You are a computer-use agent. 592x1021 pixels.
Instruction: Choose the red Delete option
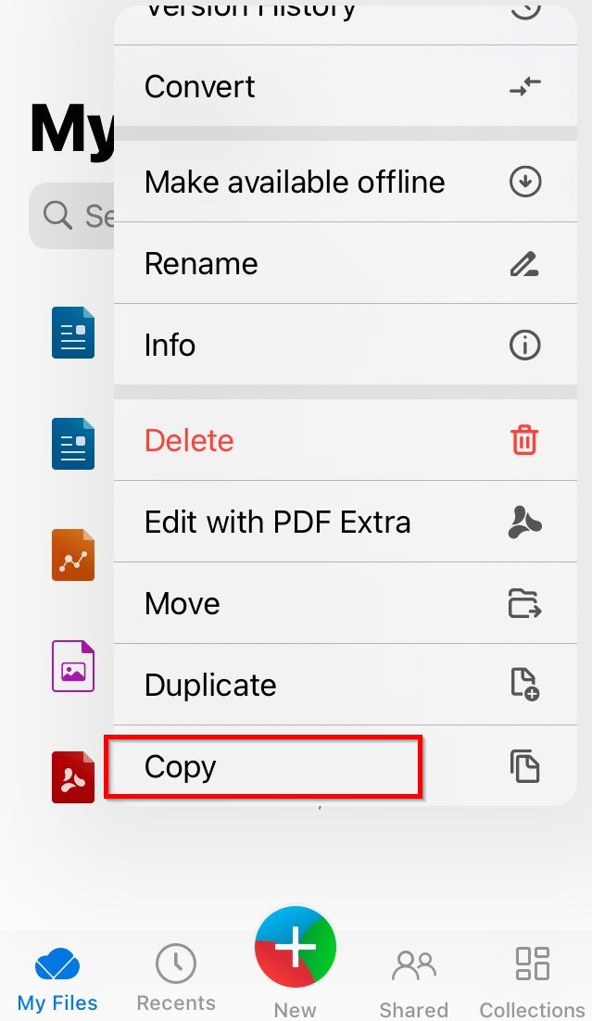346,440
